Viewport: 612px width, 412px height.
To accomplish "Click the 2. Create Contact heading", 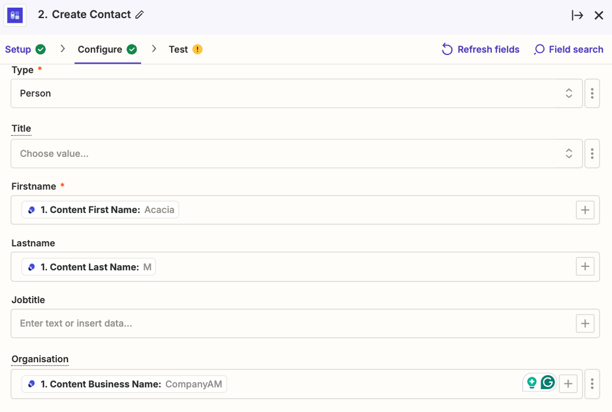I will [84, 15].
